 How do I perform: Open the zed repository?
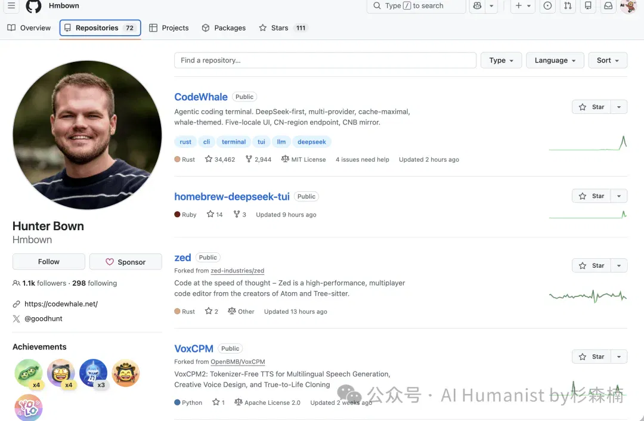183,258
